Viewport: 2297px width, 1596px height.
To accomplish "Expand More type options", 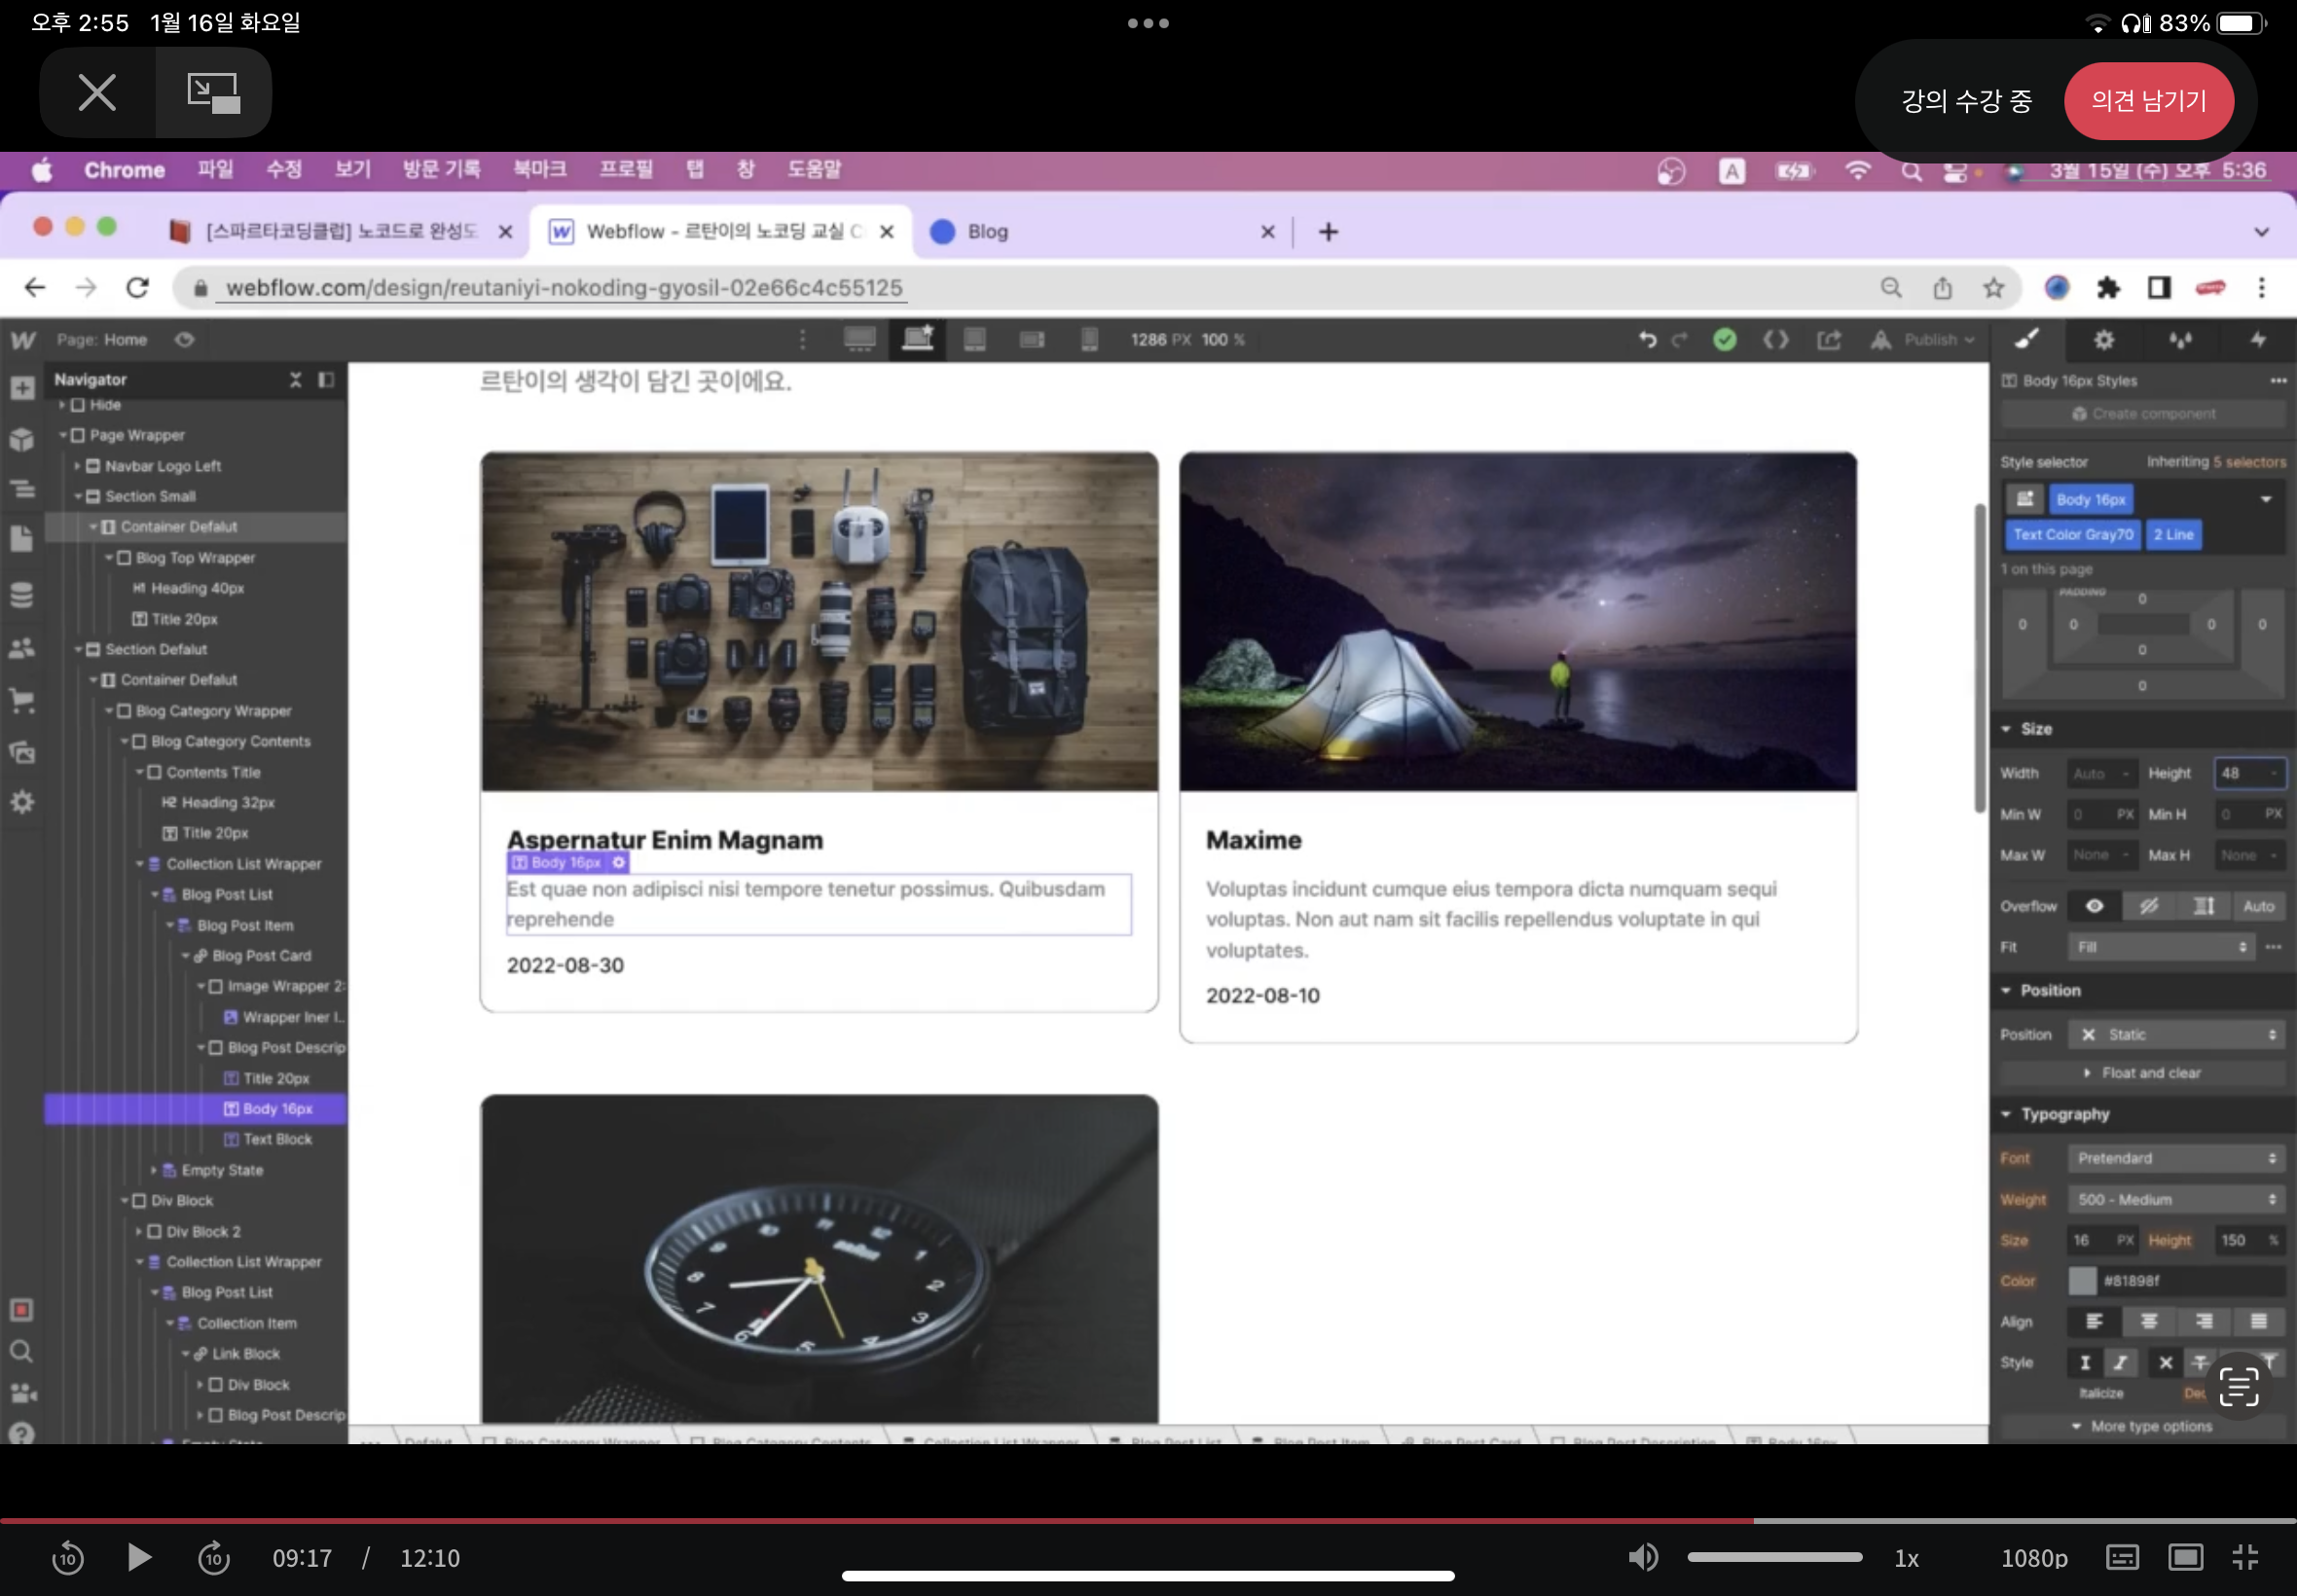I will point(2142,1427).
